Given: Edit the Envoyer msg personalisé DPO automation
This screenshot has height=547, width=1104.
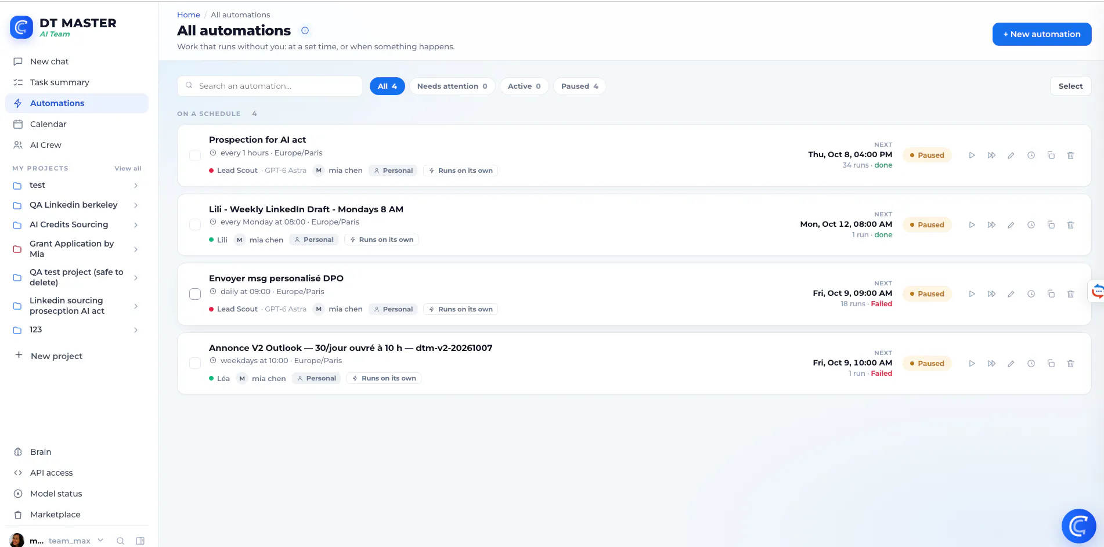Looking at the screenshot, I should click(1011, 294).
